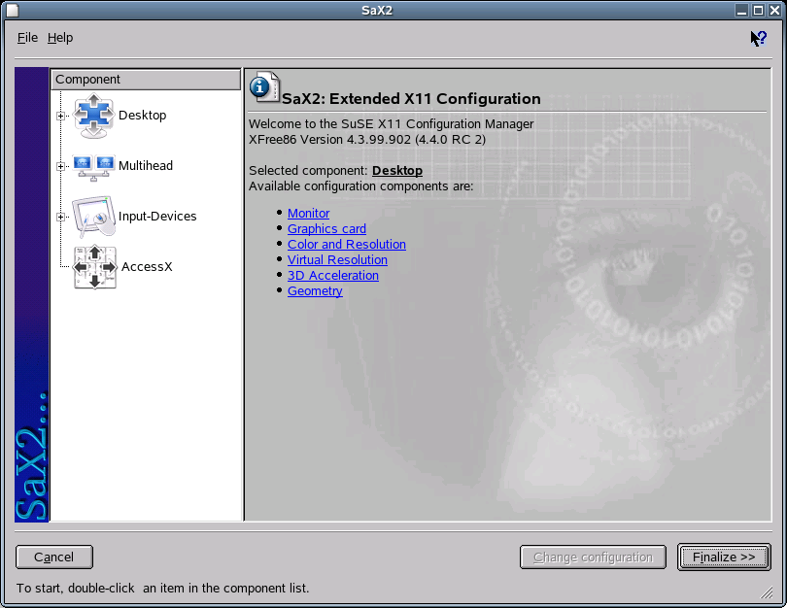Select the Input-Devices tree label

[x=157, y=217]
